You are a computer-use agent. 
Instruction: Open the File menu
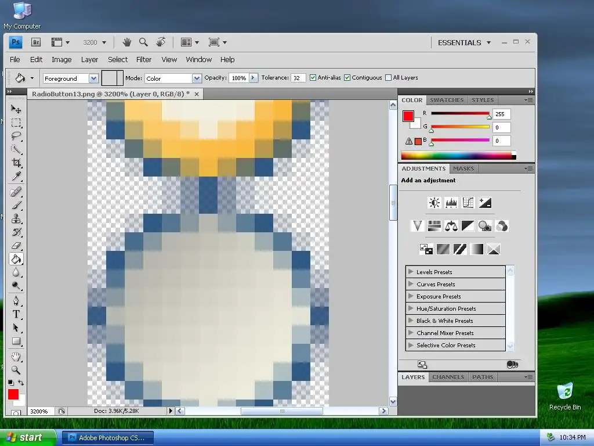(x=15, y=60)
